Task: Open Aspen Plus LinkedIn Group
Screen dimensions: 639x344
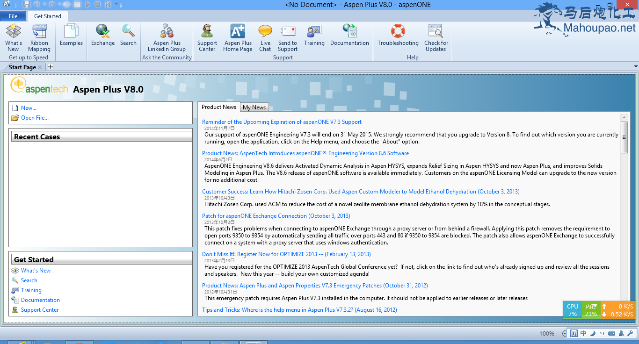Action: [x=167, y=38]
